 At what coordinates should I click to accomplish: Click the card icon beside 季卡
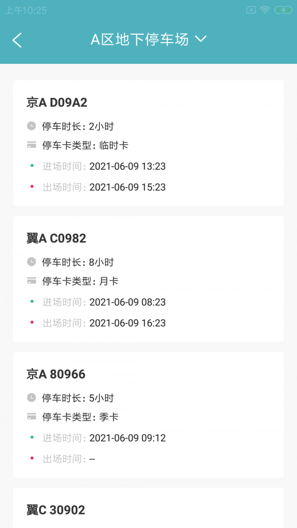[x=32, y=417]
